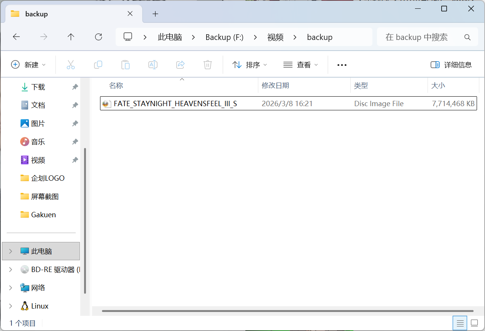
Task: Switch to details list view in status bar
Action: point(460,323)
